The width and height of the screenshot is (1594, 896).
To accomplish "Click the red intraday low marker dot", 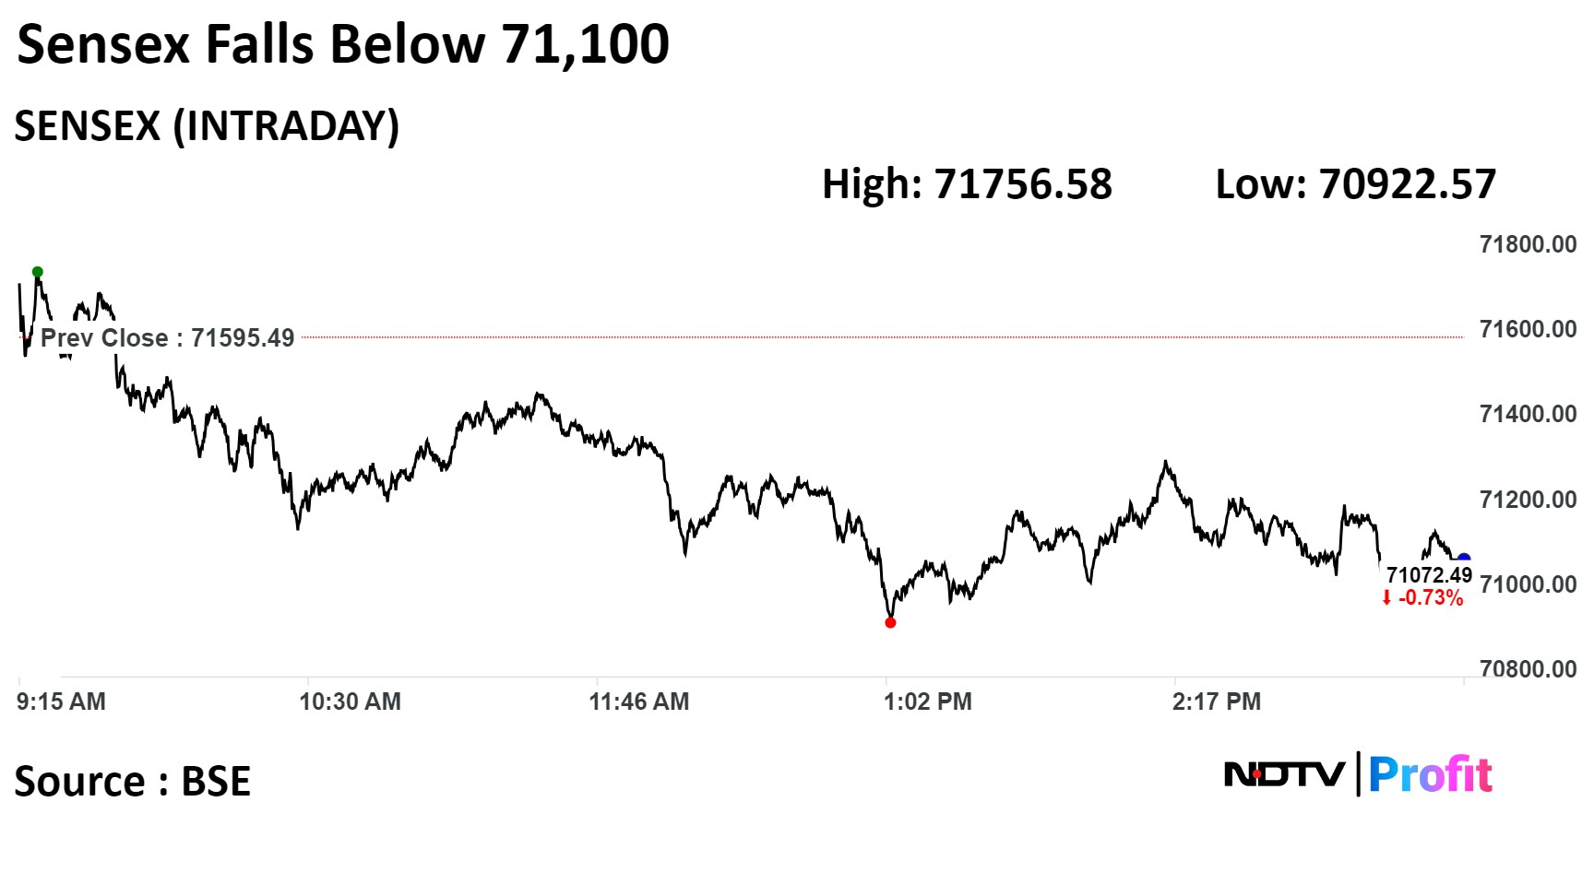I will click(890, 623).
